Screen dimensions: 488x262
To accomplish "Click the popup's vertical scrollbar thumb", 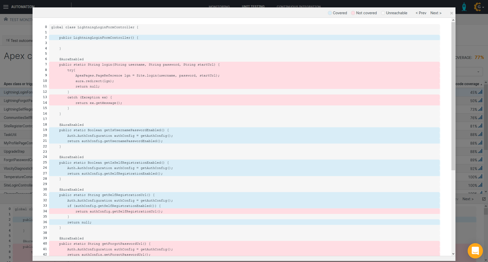I will point(453,97).
